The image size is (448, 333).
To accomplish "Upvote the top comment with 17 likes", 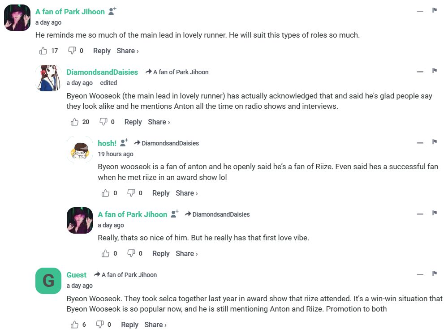I will pos(43,51).
